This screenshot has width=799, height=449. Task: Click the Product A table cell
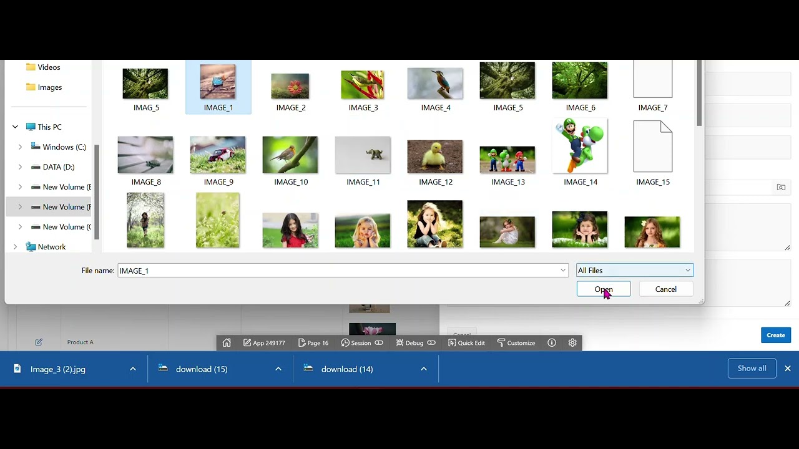81,342
